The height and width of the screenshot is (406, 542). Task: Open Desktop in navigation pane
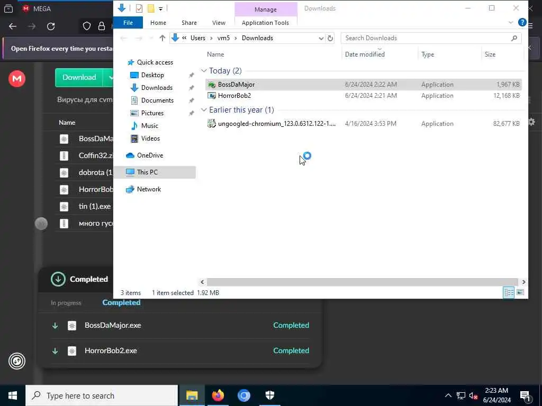click(x=152, y=75)
